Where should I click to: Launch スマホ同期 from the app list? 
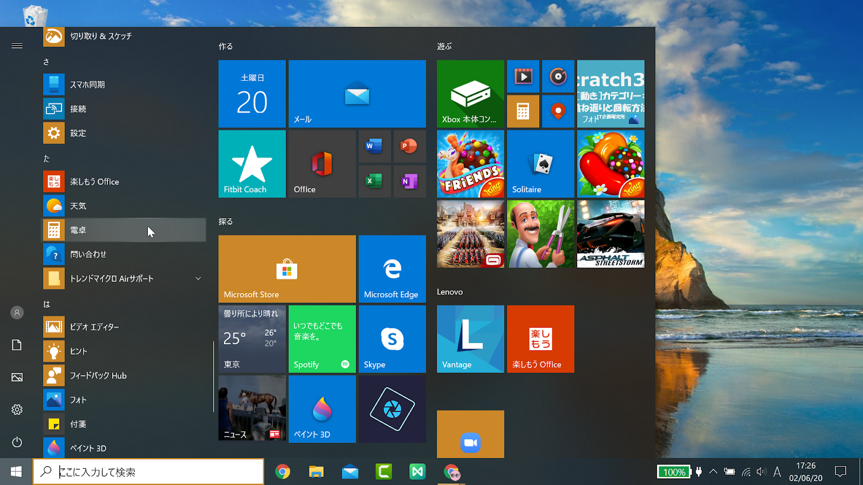tap(124, 85)
